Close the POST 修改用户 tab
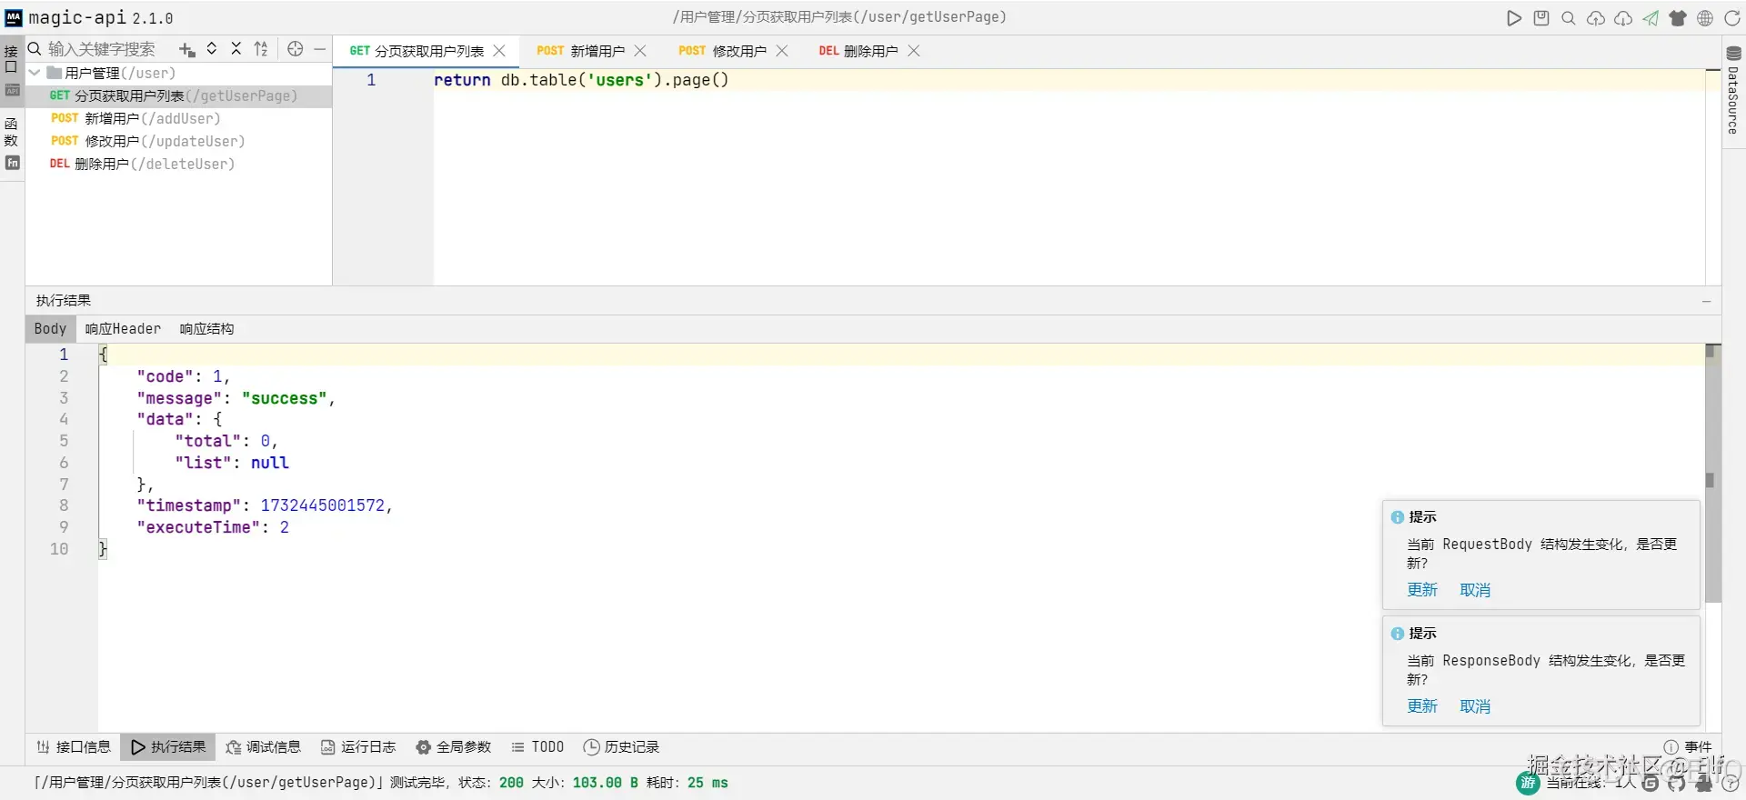1746x800 pixels. pyautogui.click(x=782, y=51)
